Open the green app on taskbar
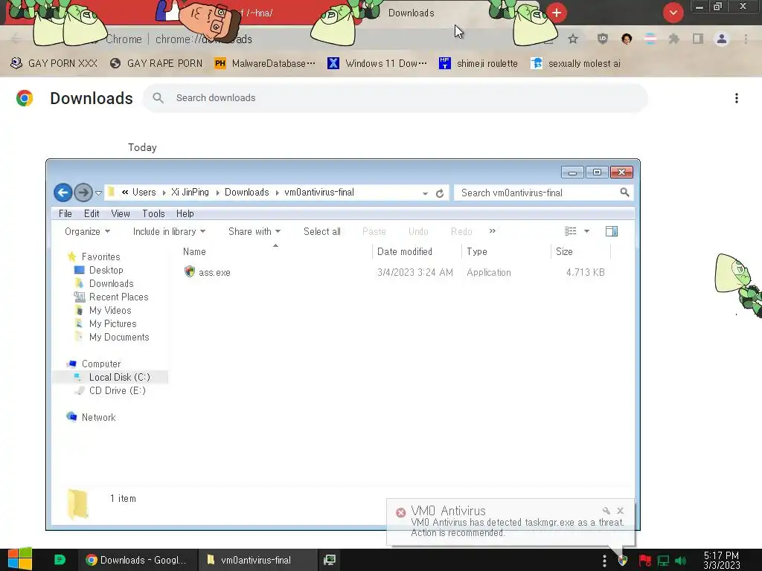 click(60, 560)
